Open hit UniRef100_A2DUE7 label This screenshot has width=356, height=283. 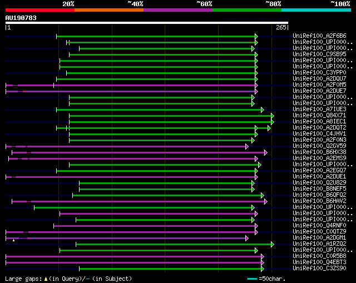319,91
